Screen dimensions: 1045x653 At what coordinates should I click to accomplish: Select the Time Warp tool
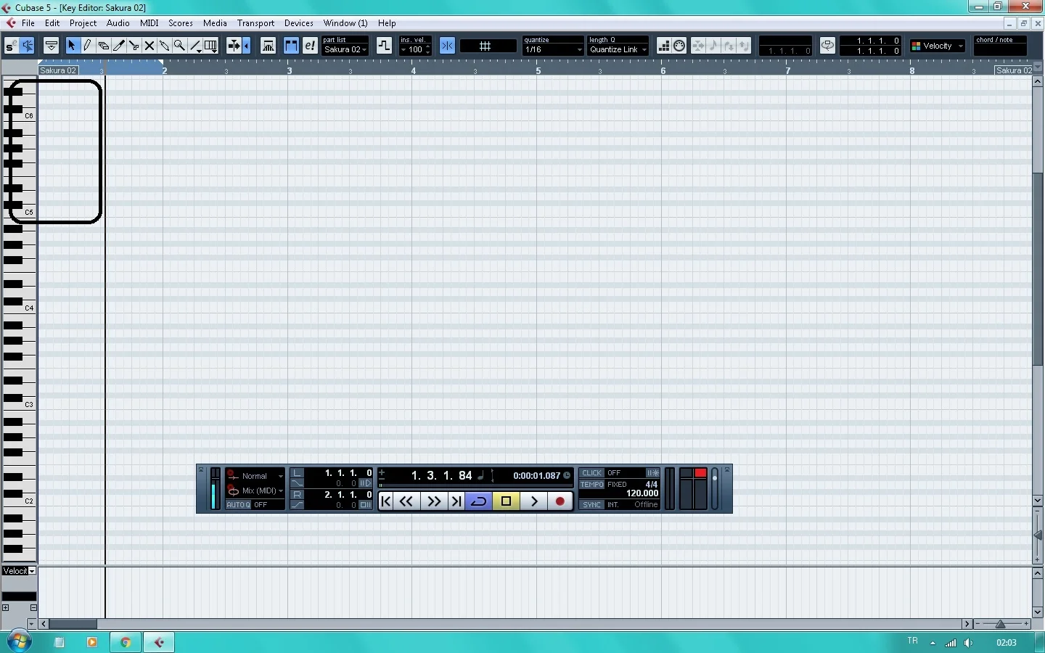pyautogui.click(x=211, y=46)
